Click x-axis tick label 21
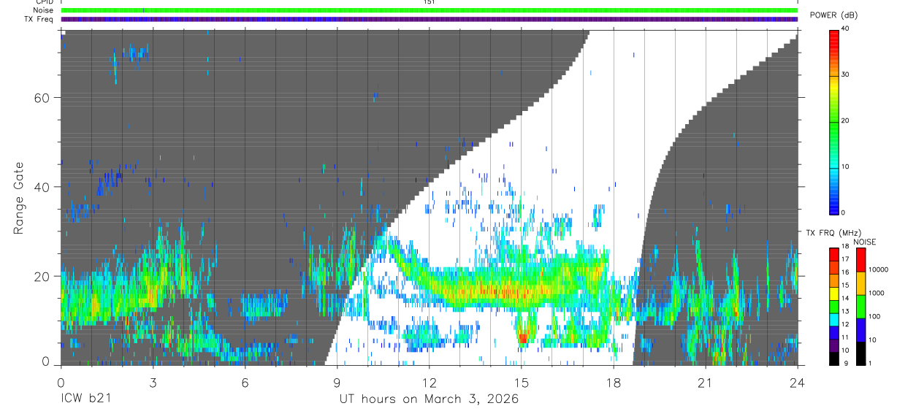The height and width of the screenshot is (414, 897). [x=705, y=383]
